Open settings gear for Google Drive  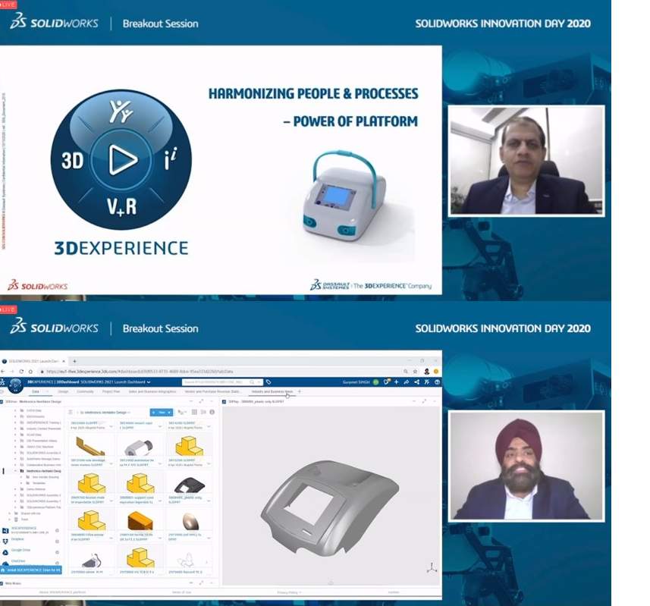tap(57, 552)
